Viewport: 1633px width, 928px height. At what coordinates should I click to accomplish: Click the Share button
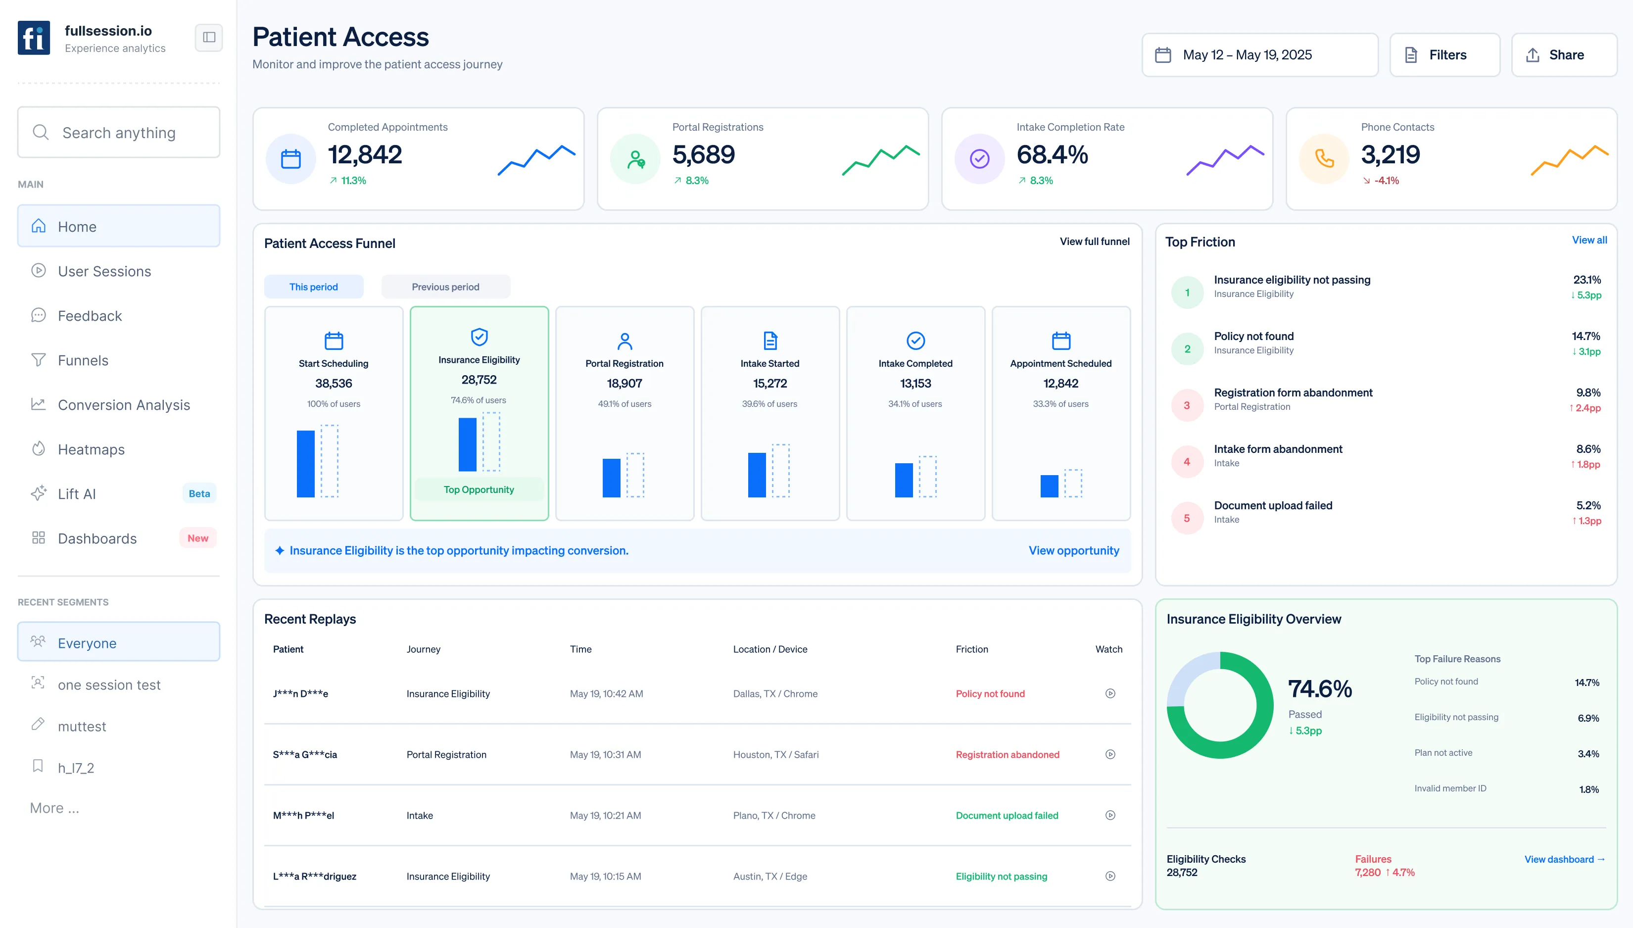[1564, 55]
